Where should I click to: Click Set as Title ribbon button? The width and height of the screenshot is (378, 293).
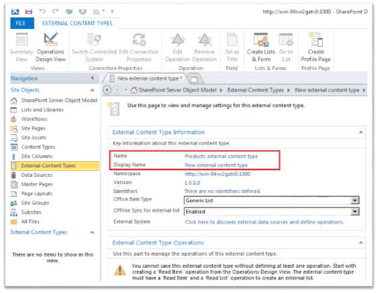(232, 48)
